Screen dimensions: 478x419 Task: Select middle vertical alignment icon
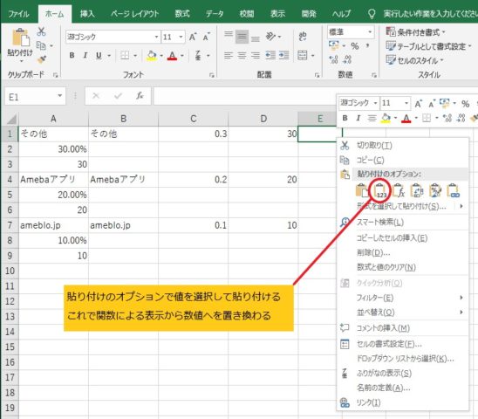coord(242,37)
